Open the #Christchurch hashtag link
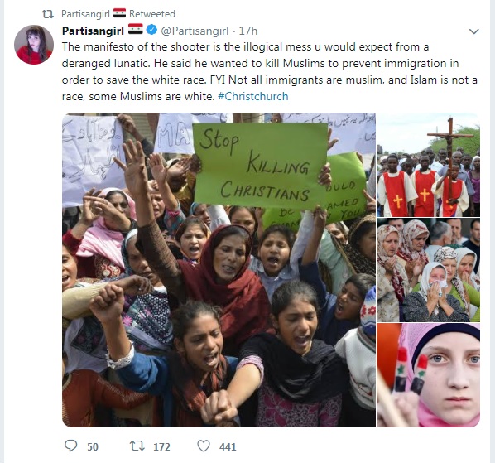Image resolution: width=495 pixels, height=463 pixels. 253,96
